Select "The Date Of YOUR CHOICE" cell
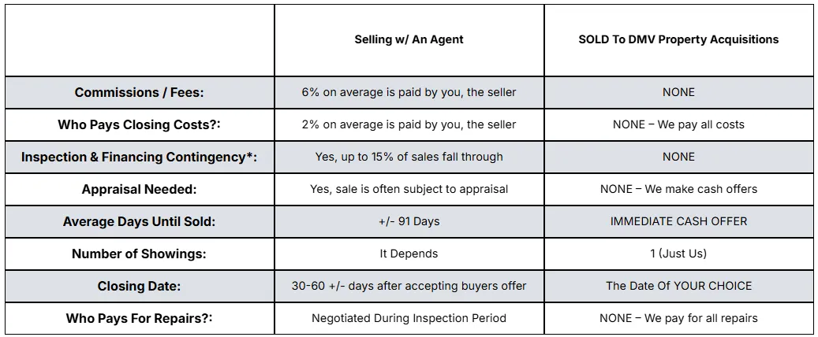Screen dimensions: 818x337 pos(678,286)
